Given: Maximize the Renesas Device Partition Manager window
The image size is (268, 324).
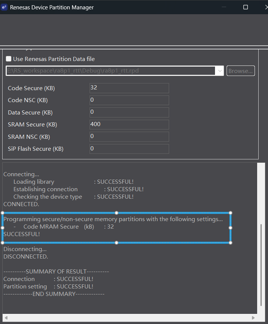Looking at the screenshot, I should (x=246, y=7).
